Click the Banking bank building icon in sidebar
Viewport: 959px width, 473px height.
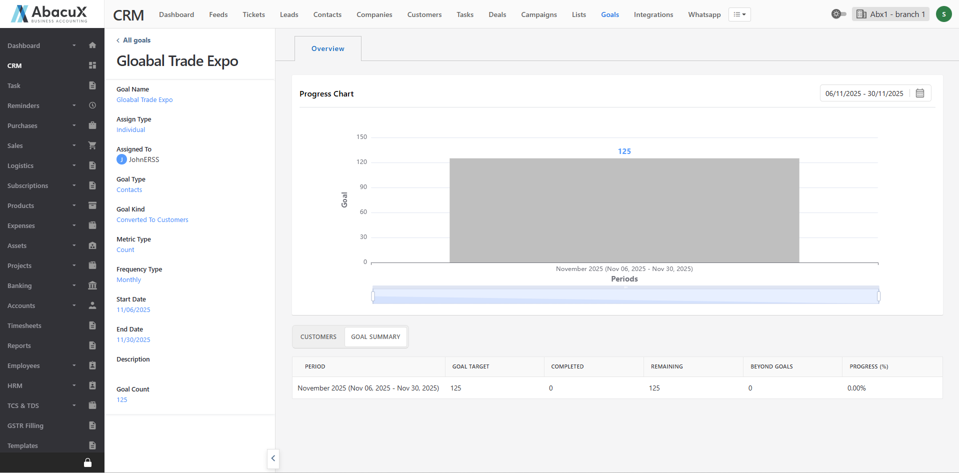92,285
